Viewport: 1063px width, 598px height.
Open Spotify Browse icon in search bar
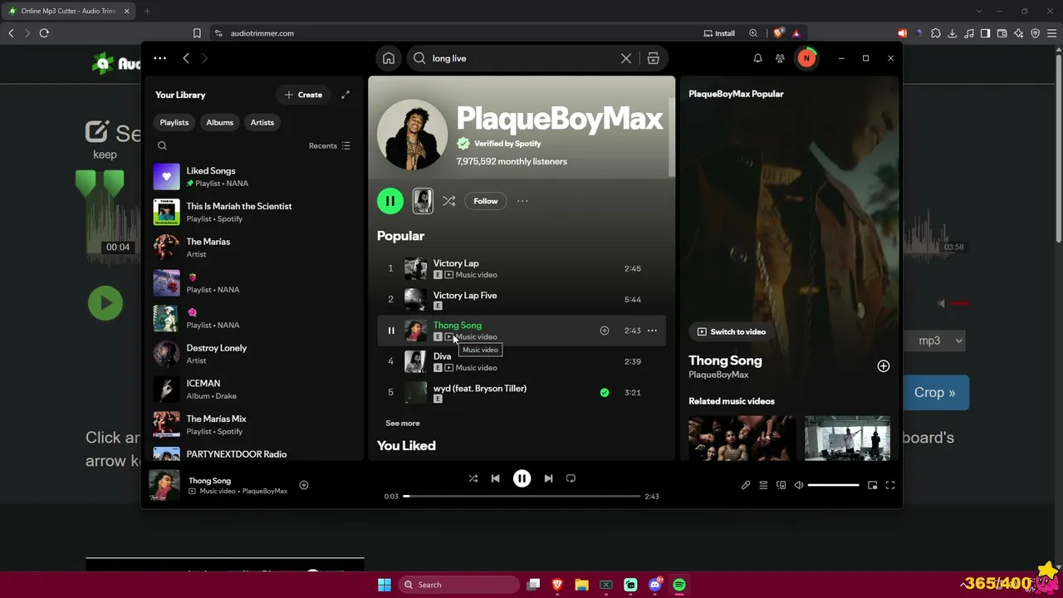click(x=653, y=58)
